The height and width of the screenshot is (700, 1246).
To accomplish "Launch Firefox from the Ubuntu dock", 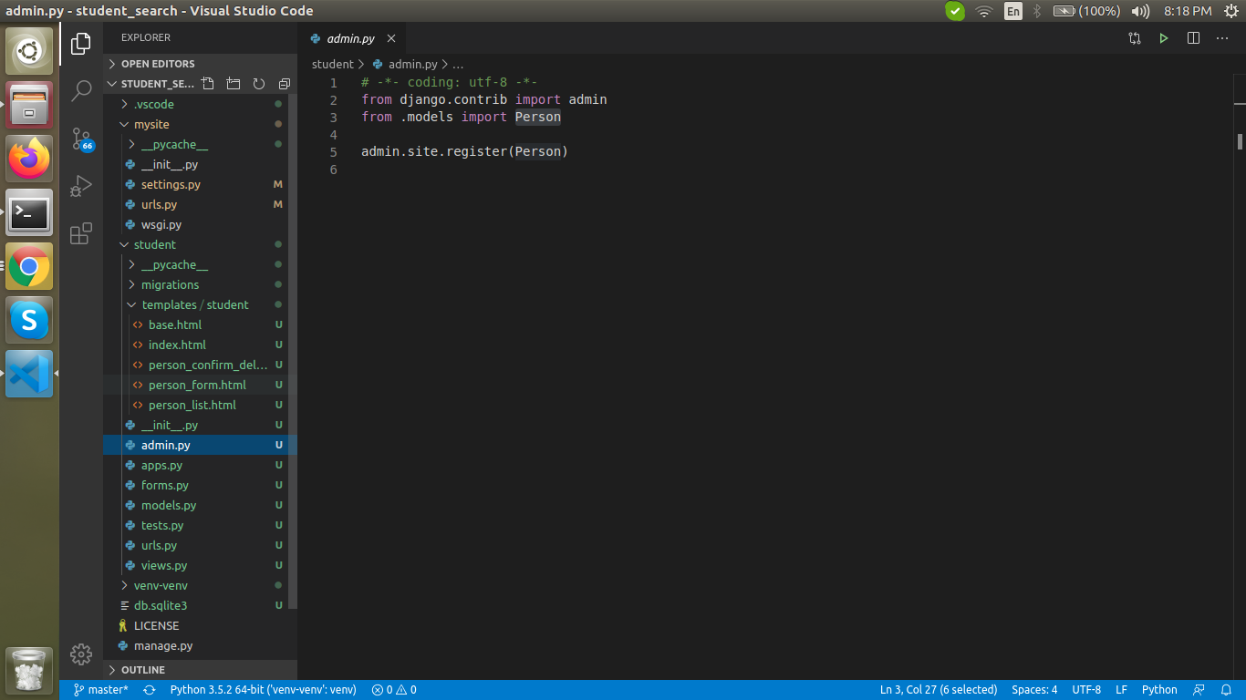I will coord(29,159).
